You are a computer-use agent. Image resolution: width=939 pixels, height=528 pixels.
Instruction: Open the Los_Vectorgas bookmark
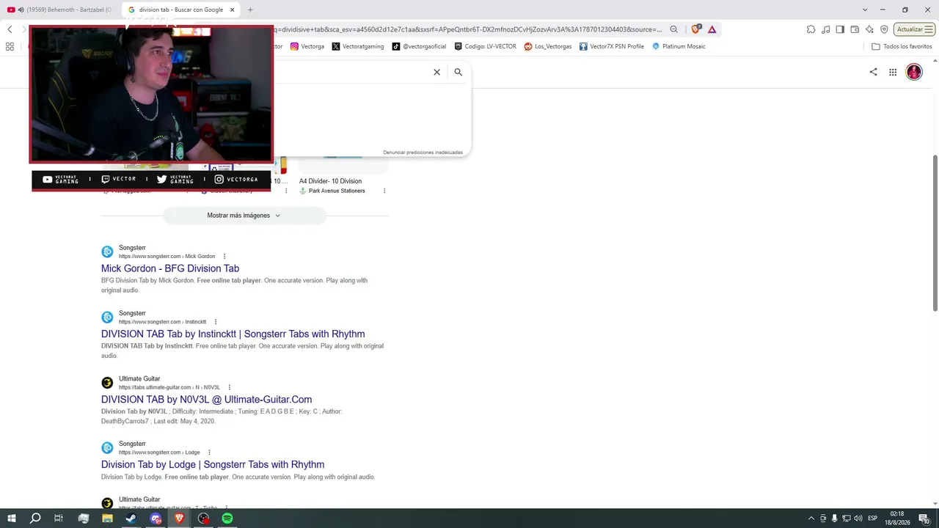[548, 46]
